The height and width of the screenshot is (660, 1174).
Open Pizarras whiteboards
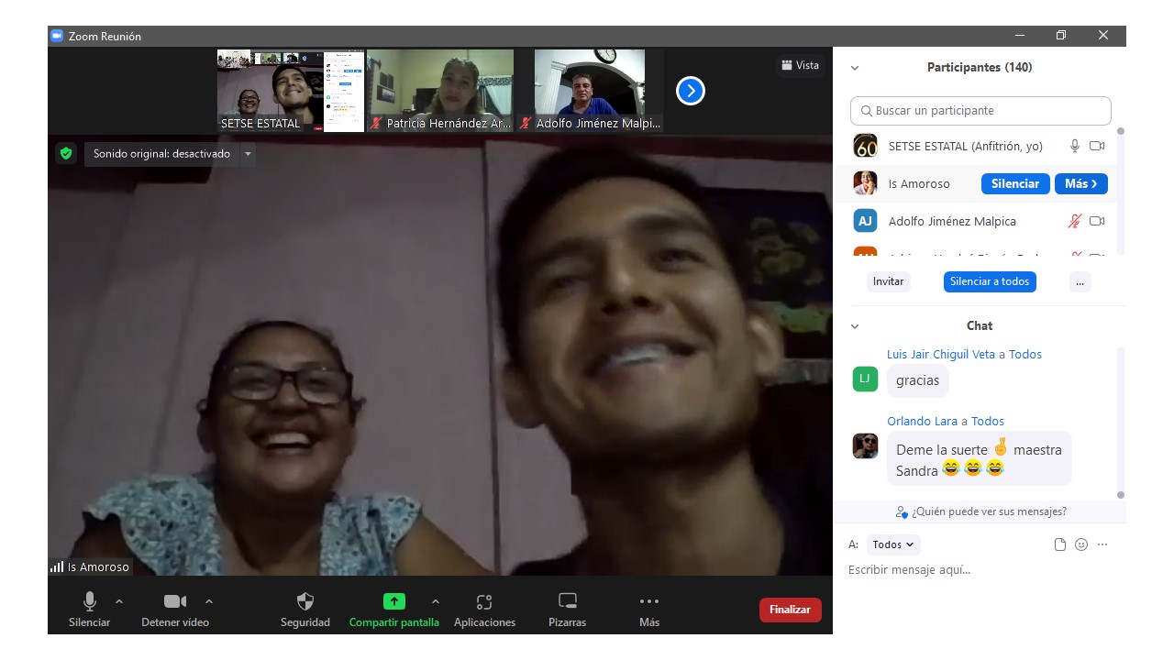[568, 610]
